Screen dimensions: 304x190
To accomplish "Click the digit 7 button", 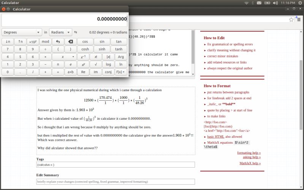I will 8,49.
